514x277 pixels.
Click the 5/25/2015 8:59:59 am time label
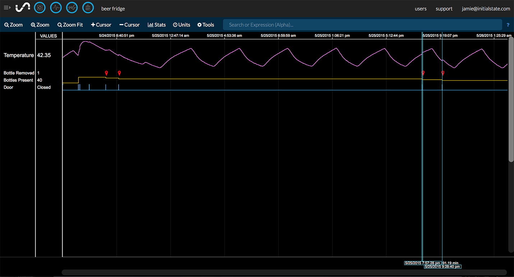pyautogui.click(x=279, y=36)
